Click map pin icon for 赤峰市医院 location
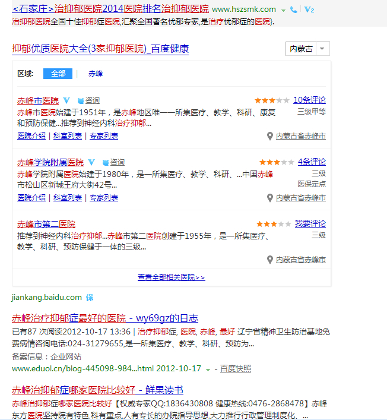Image resolution: width=387 pixels, height=420 pixels. (x=270, y=136)
